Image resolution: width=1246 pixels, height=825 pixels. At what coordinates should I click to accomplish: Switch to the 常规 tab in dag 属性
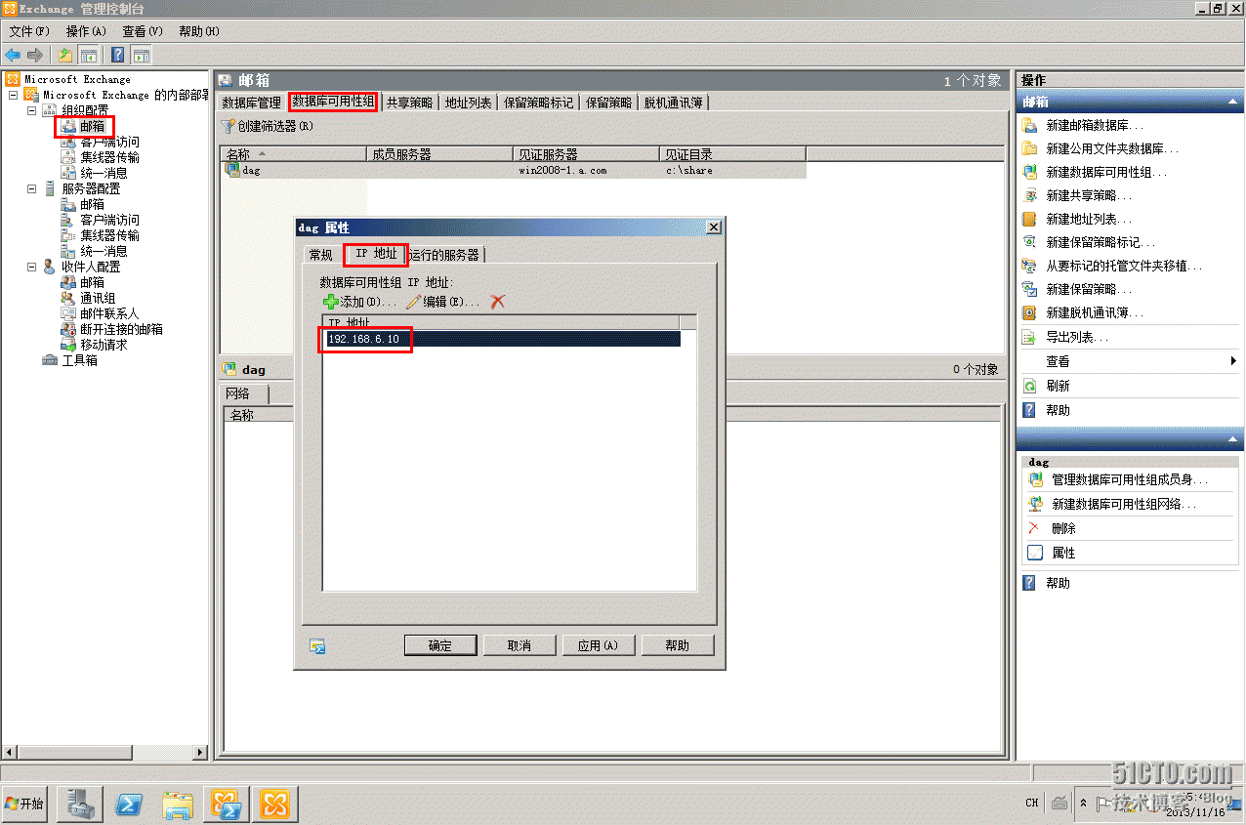(x=321, y=255)
